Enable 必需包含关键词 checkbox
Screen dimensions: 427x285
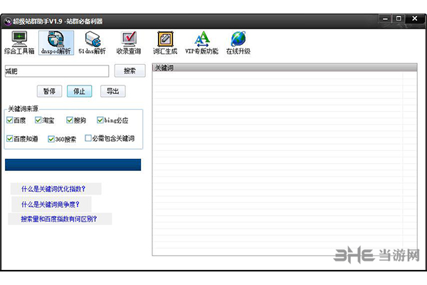click(88, 139)
